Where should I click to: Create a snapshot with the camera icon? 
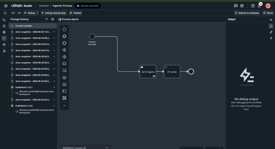point(53,19)
